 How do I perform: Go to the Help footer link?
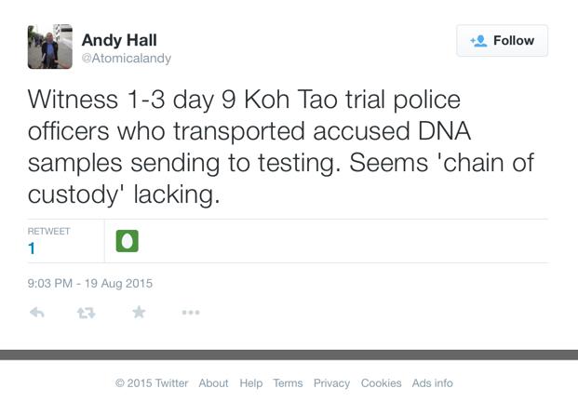click(250, 383)
